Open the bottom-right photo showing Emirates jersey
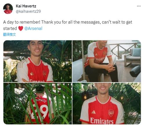145x127 pixels. (107, 104)
